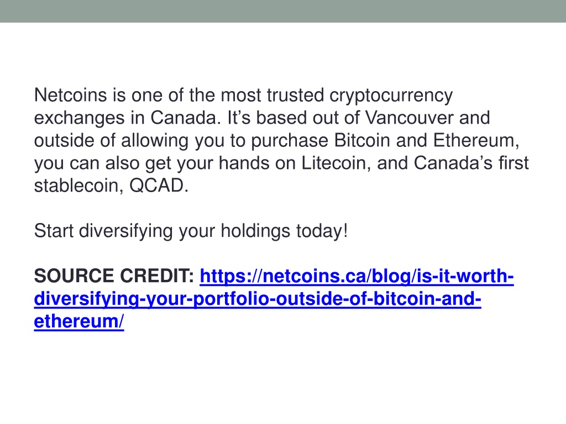This screenshot has width=566, height=424.
Task: Click the 'SOURCE CREDIT:' bold label
Action: (114, 276)
